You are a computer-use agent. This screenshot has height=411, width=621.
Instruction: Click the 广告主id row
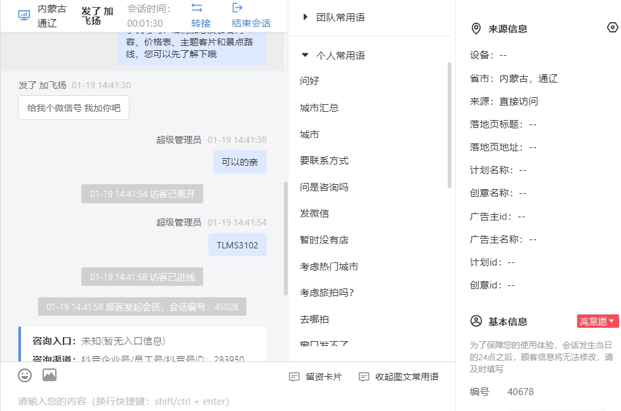click(x=497, y=217)
